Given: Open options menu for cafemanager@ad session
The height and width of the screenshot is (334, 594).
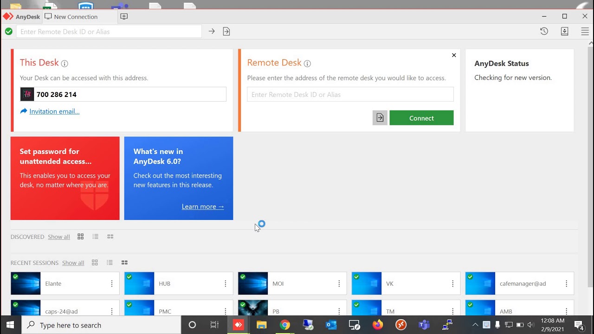Looking at the screenshot, I should (x=567, y=283).
